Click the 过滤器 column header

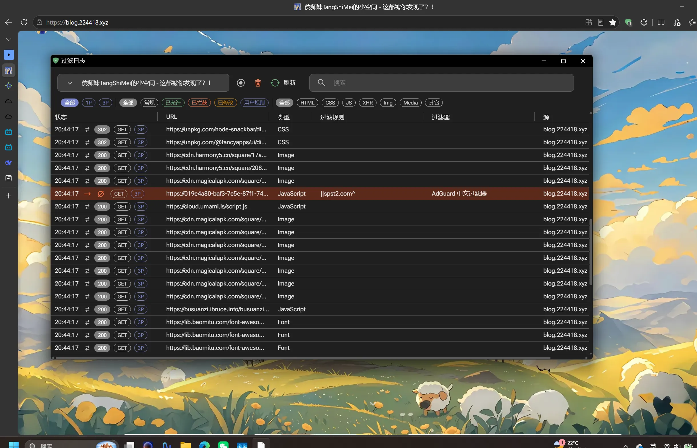(x=441, y=117)
